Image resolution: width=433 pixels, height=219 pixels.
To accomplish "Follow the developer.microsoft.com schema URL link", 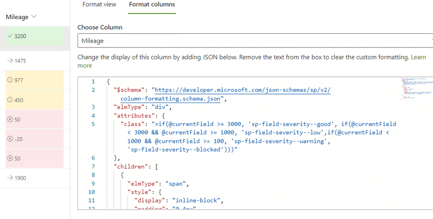I will tap(243, 90).
